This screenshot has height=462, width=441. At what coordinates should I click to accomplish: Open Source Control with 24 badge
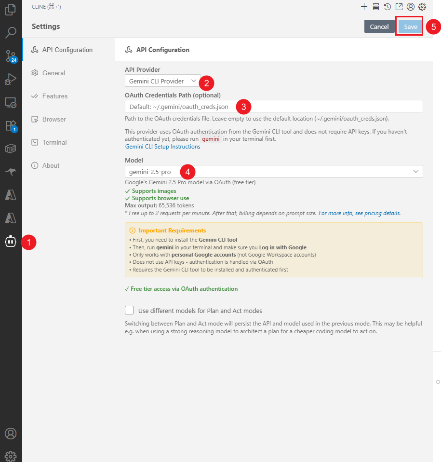point(11,56)
